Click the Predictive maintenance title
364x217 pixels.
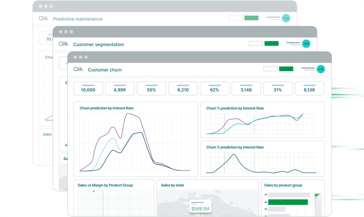pos(78,19)
